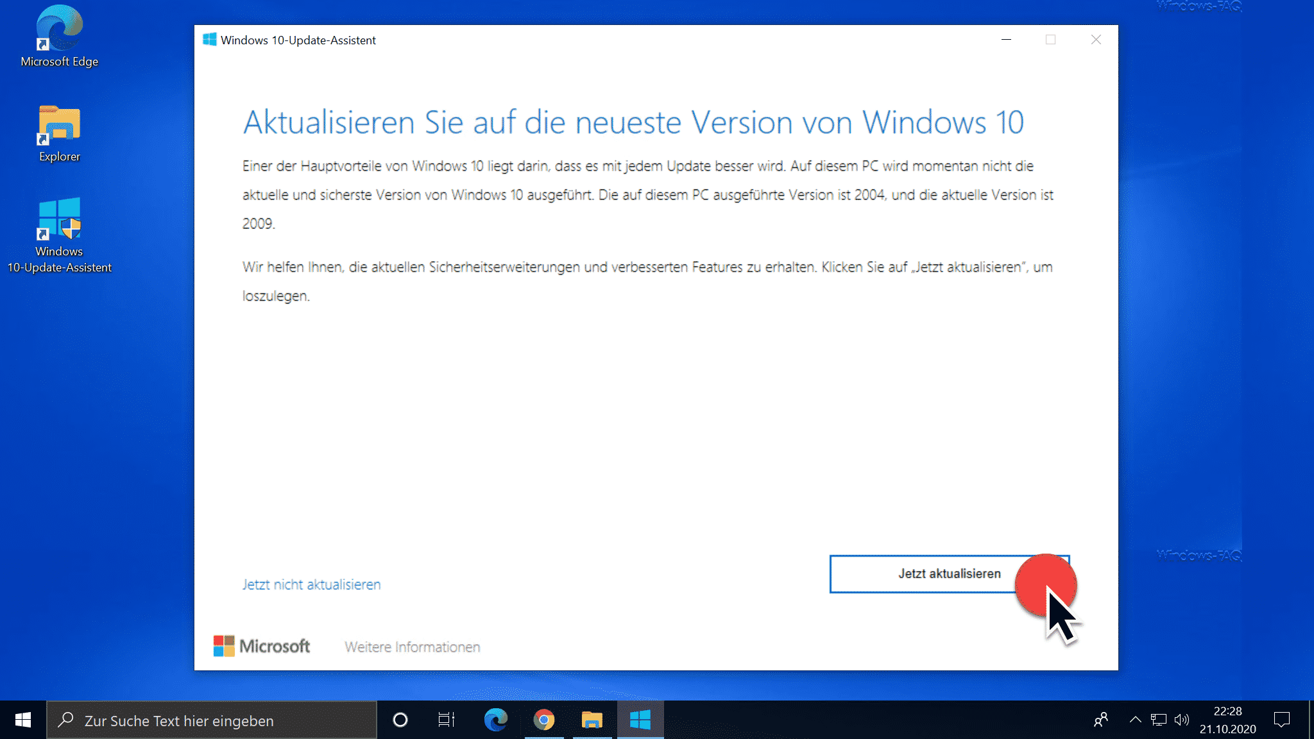The width and height of the screenshot is (1314, 739).
Task: Open Weitere Informationen link
Action: point(412,647)
